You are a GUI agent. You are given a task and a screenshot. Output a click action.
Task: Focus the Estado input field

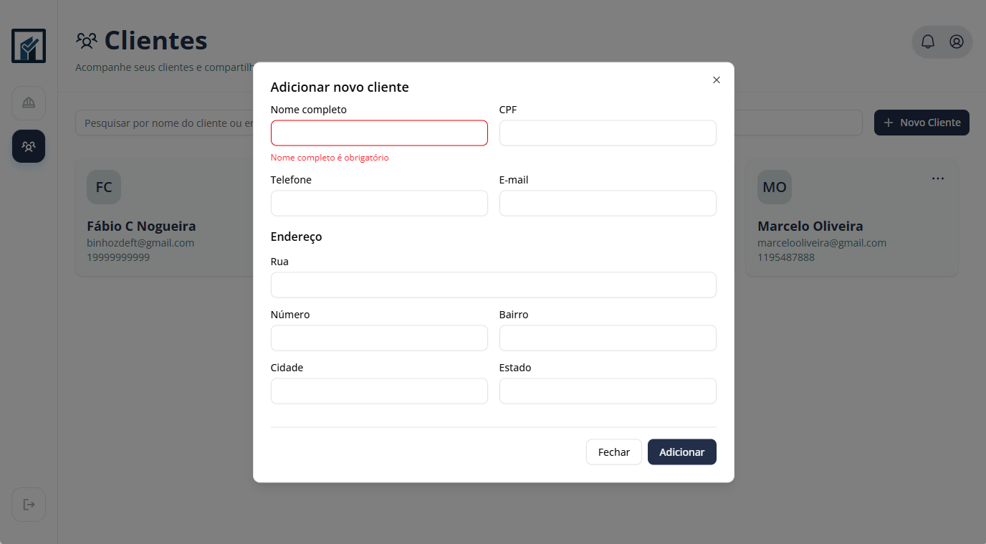tap(608, 391)
